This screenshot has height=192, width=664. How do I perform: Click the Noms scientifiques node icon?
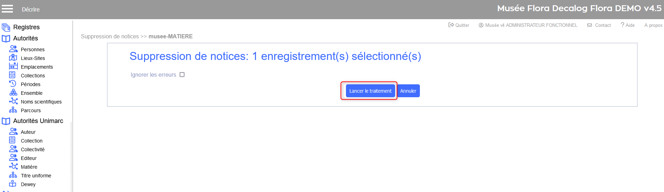click(13, 101)
